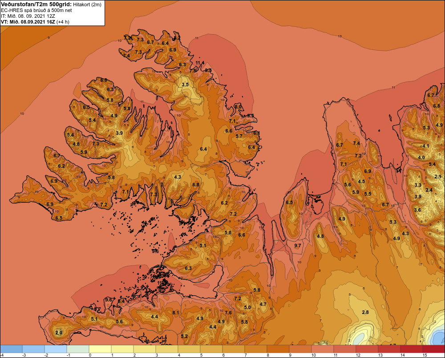Click legend swatch between 13 and 14
Image resolution: width=445 pixels, height=358 pixels.
point(389,349)
